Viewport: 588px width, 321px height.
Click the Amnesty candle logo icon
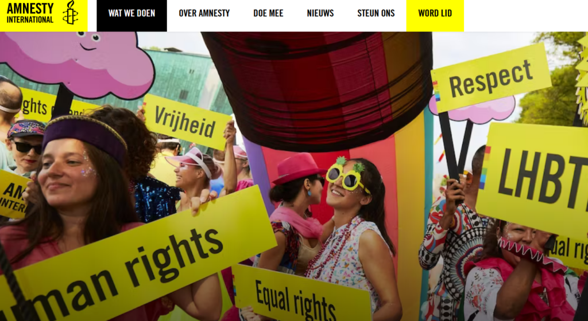click(x=70, y=13)
